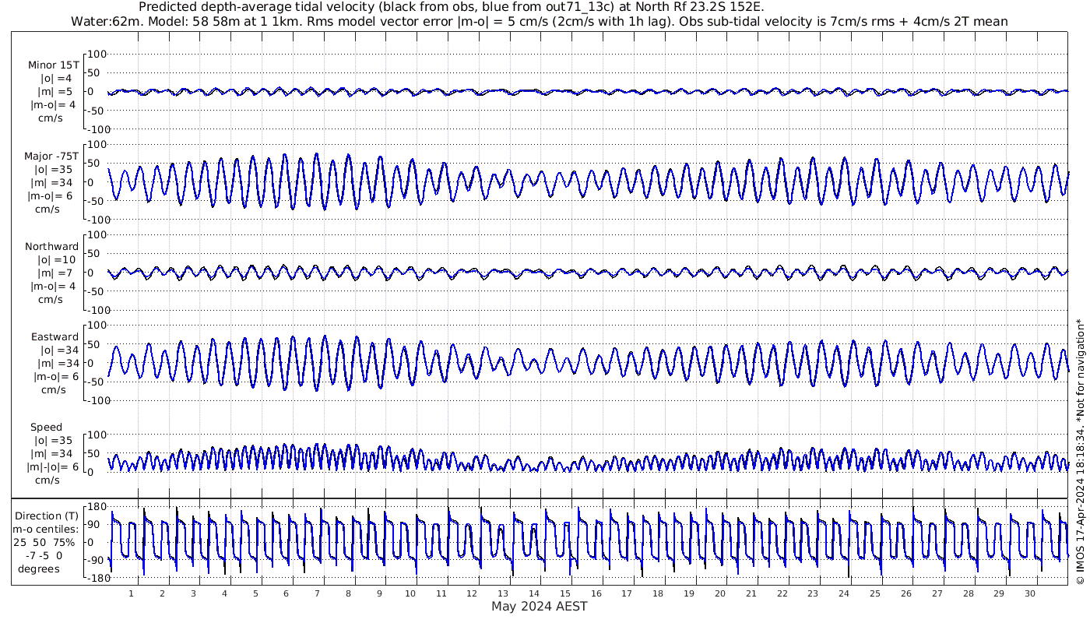Click the day '11' tick label on the x-axis
The width and height of the screenshot is (1090, 623).
click(441, 593)
